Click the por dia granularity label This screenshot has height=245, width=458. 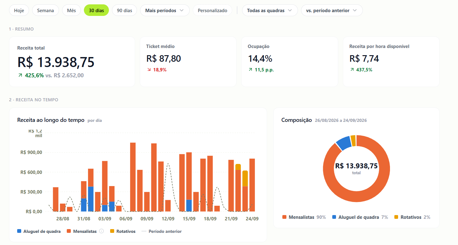point(95,120)
